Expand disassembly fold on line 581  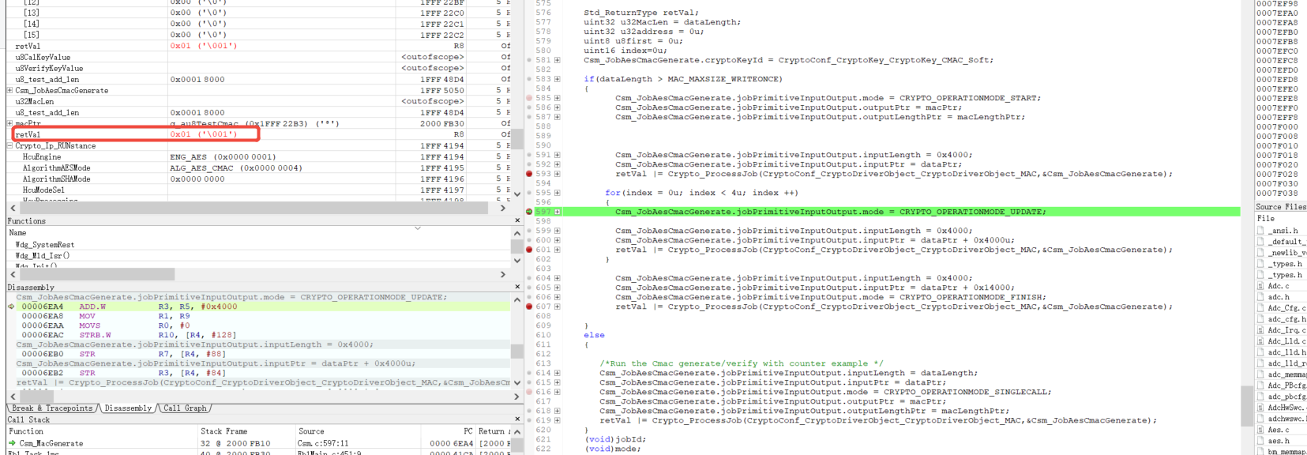click(557, 60)
